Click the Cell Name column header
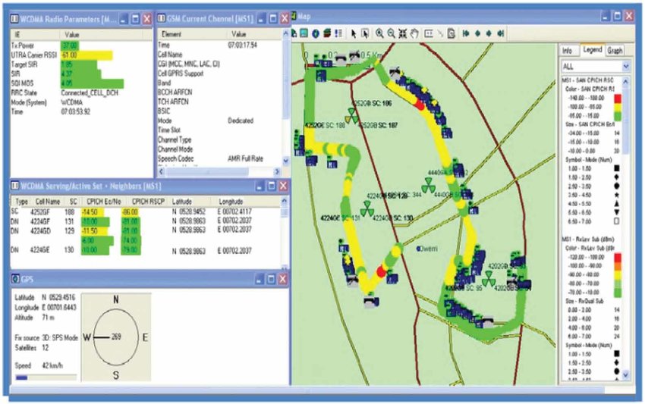 click(47, 202)
